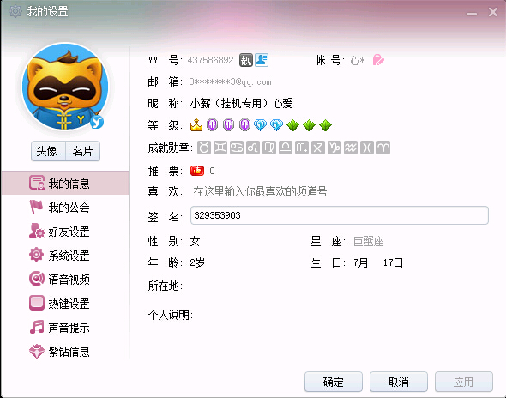Click the 靓 badge next to YY number
Viewport: 506px width, 398px height.
click(246, 60)
